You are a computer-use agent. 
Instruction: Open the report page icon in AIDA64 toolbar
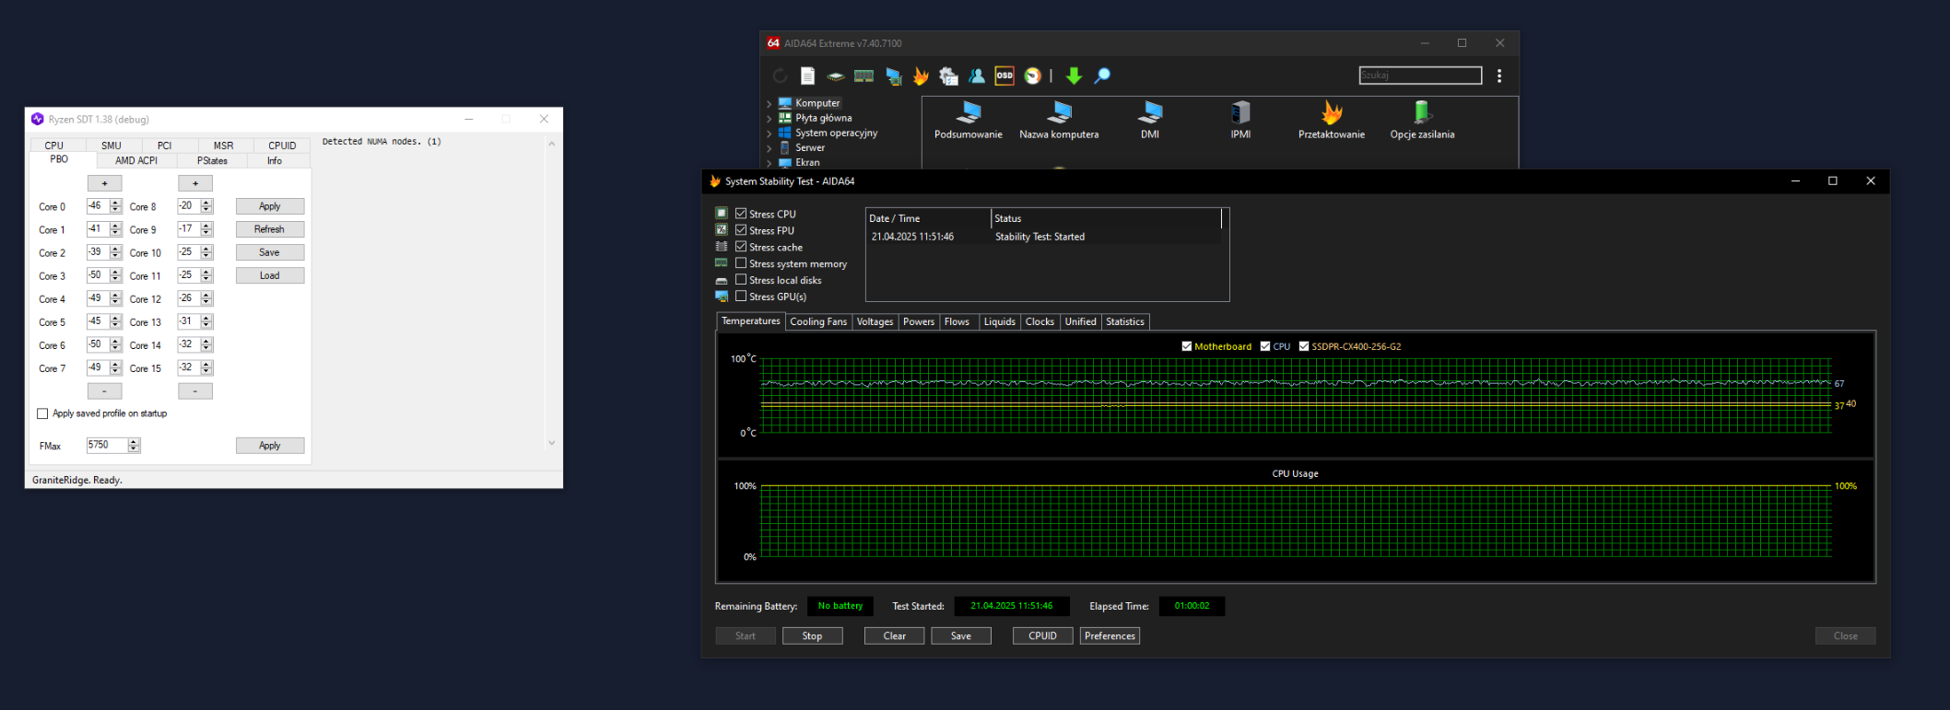point(807,76)
